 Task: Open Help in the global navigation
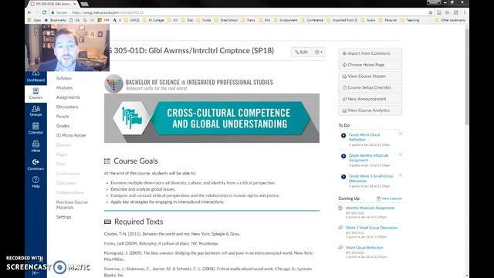(36, 182)
